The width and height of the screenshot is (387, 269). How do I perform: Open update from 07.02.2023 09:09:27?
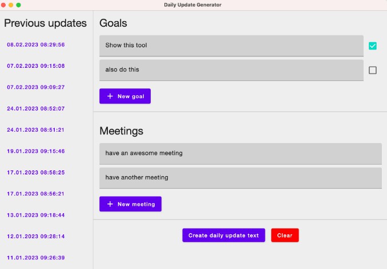click(36, 87)
